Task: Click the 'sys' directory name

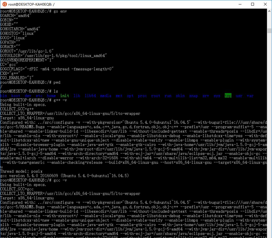Action: (217, 96)
